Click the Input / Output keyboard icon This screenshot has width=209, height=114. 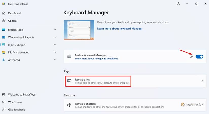pos(4,45)
